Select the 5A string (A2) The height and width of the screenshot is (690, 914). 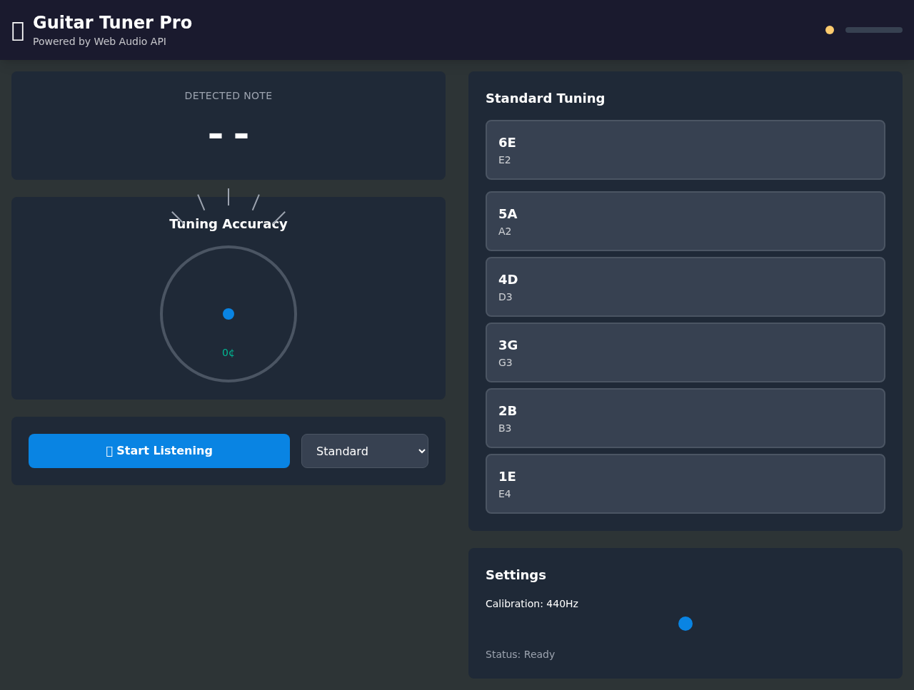point(685,220)
